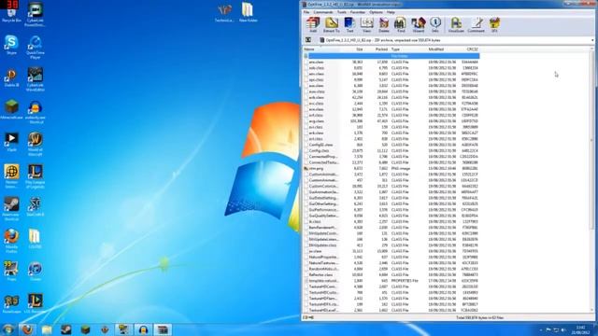Select the ctm.png image file row
This screenshot has width=598, height=336.
click(392, 168)
